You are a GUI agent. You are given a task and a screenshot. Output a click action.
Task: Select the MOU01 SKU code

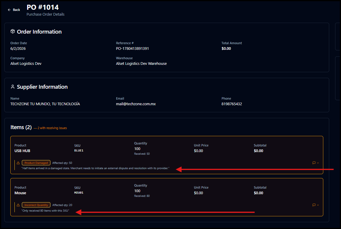[79, 192]
